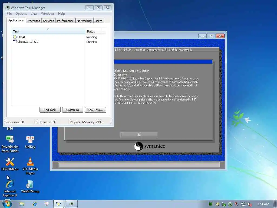Open the UniKey desktop icon
Viewport: 277px width, 208px height.
pos(30,142)
